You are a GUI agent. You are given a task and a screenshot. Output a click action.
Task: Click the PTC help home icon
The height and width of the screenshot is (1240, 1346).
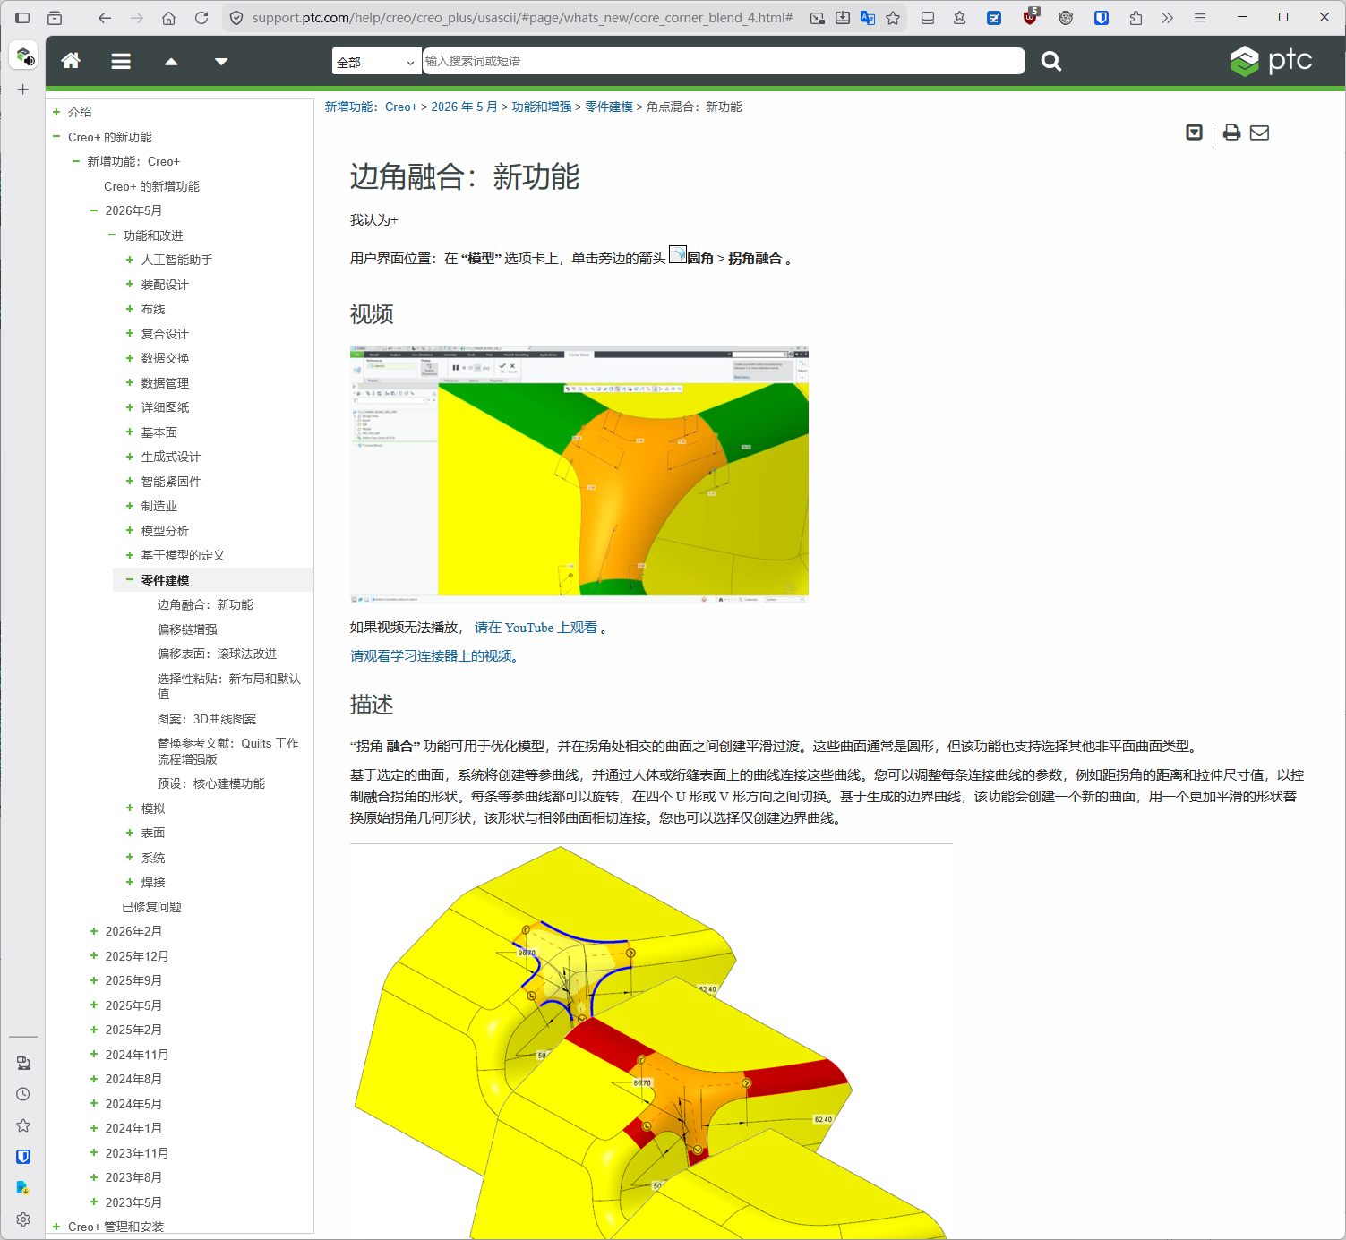click(71, 61)
